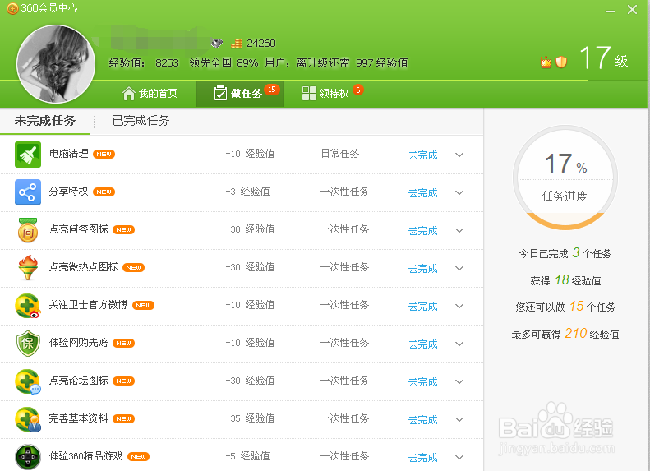Click the 电脑清理 broom icon
This screenshot has height=471, width=650.
[x=28, y=155]
